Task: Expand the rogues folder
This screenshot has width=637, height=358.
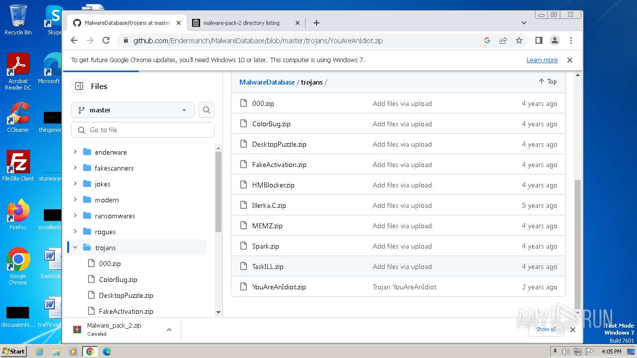Action: click(x=75, y=232)
